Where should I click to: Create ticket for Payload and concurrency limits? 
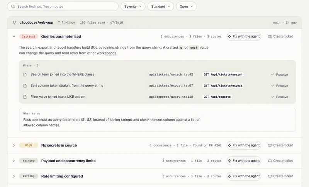pyautogui.click(x=281, y=161)
